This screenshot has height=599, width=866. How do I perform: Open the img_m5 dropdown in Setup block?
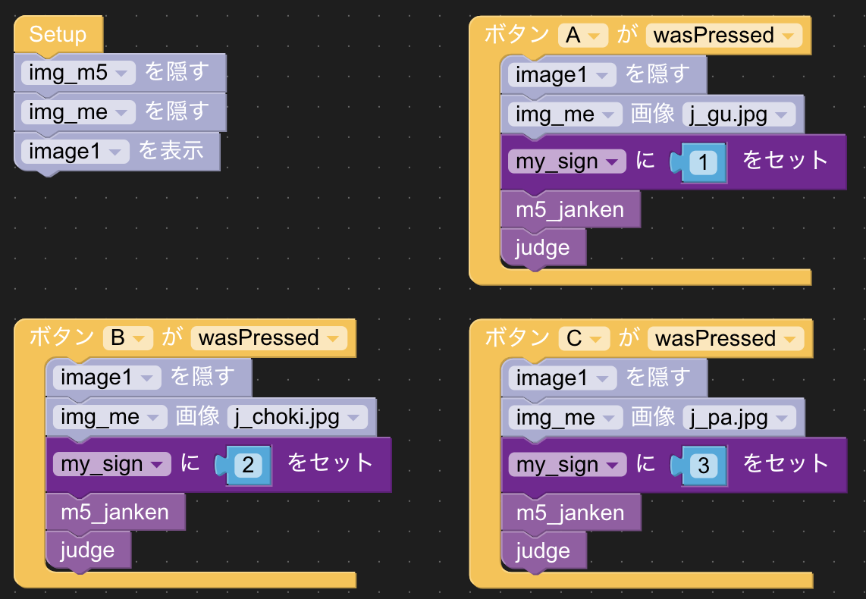click(76, 72)
